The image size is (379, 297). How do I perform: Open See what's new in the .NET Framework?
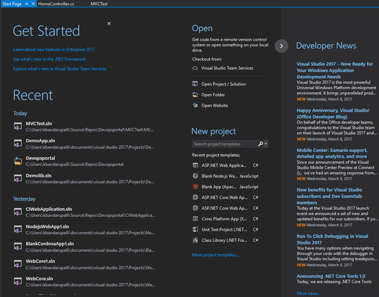(x=49, y=59)
